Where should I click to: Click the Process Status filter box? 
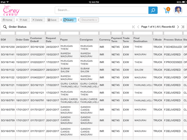(173, 33)
